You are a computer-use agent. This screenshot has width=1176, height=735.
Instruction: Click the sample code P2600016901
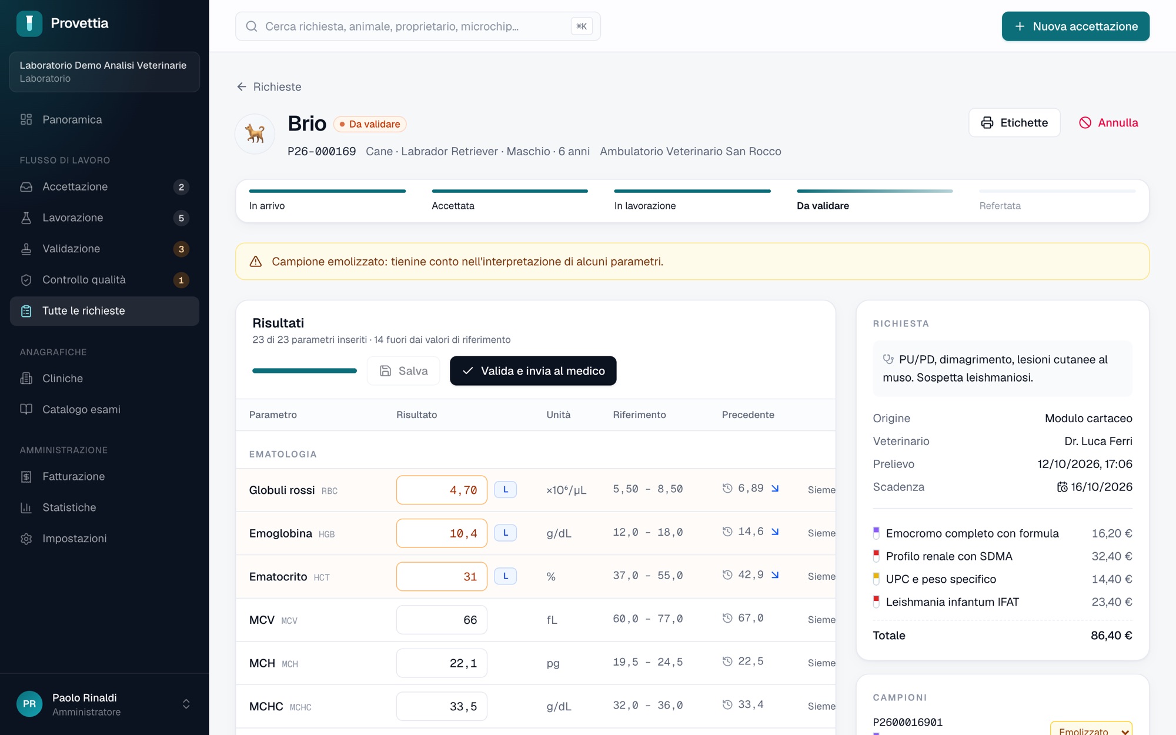point(908,722)
